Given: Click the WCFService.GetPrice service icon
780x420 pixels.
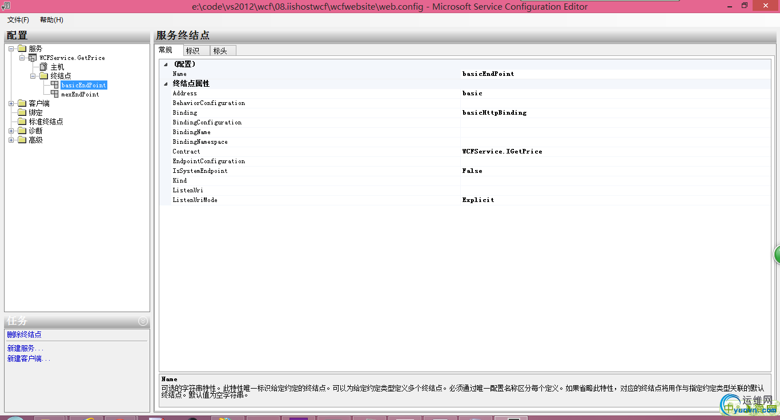Looking at the screenshot, I should pyautogui.click(x=33, y=58).
